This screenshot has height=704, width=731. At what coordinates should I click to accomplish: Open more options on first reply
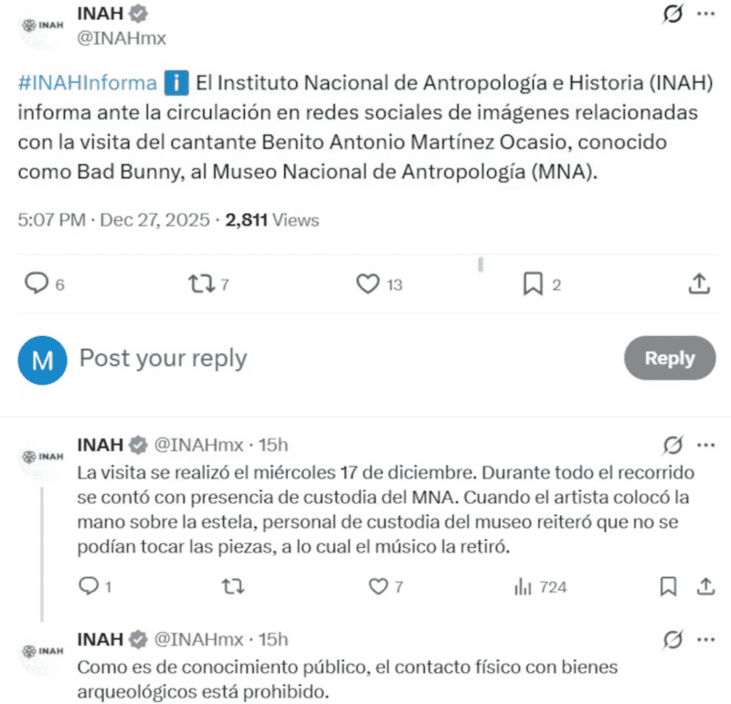[706, 445]
